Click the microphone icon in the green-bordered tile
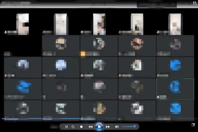Image resolution: width=198 pixels, height=132 pixels. pyautogui.click(x=158, y=97)
